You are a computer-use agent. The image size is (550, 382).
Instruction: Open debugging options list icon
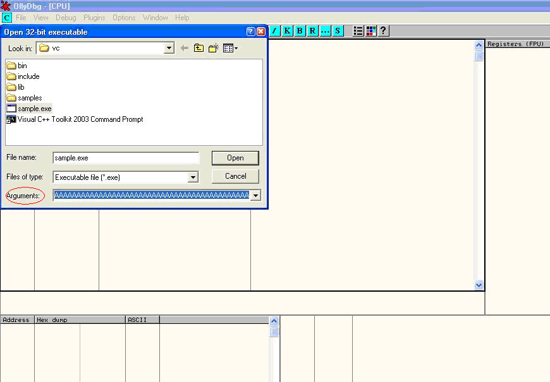pyautogui.click(x=358, y=31)
